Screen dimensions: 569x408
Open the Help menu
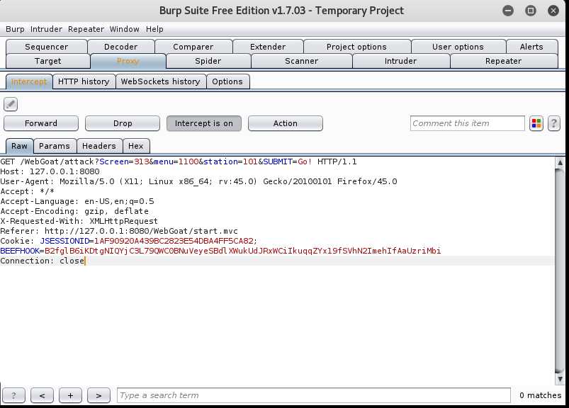click(x=154, y=29)
